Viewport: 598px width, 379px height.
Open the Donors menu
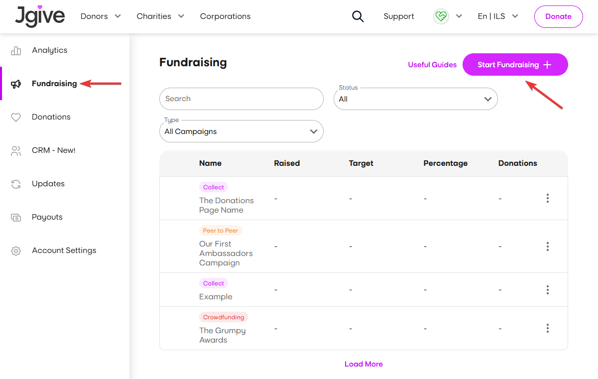(x=101, y=16)
